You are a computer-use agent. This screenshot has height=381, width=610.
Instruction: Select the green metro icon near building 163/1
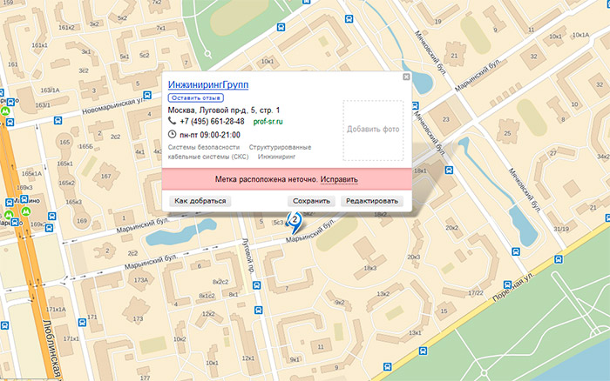coord(6,110)
